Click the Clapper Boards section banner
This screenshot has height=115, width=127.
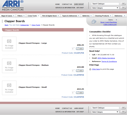click(x=43, y=30)
